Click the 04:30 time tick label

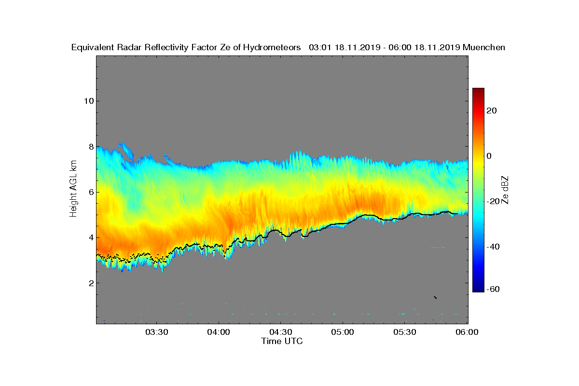281,332
